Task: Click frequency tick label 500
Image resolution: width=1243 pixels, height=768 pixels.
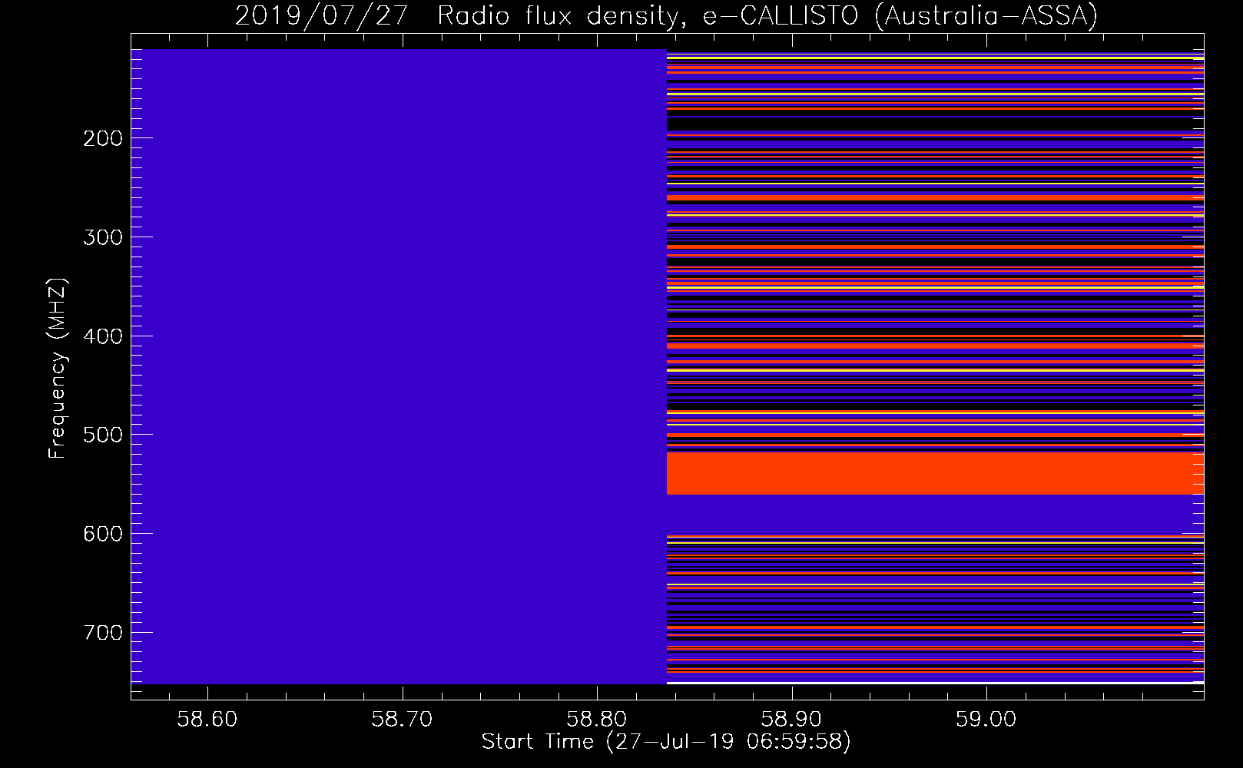Action: click(103, 435)
